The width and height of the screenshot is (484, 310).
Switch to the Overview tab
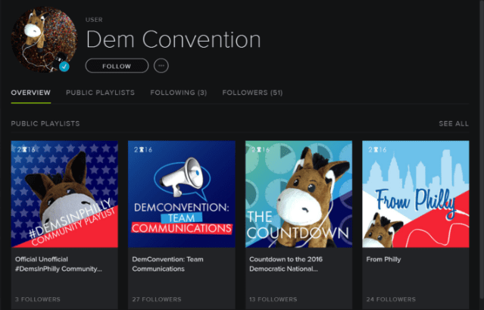point(31,92)
